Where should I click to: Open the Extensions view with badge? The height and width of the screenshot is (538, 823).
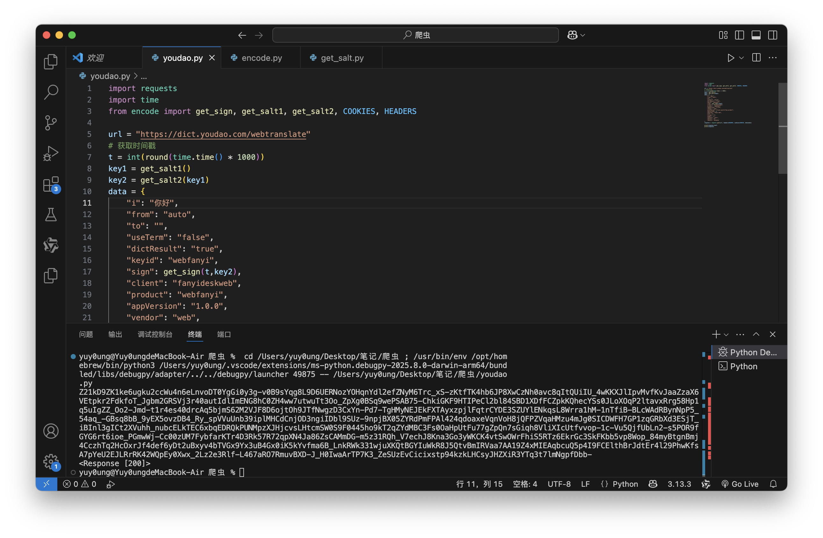coord(51,184)
